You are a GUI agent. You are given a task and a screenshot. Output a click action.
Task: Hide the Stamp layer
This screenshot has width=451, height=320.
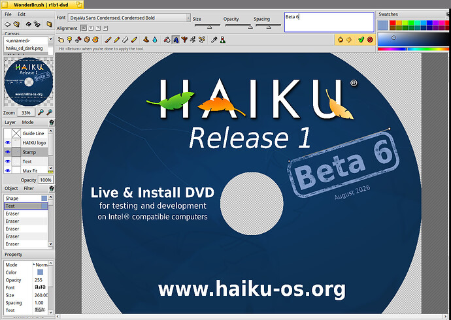click(x=8, y=152)
